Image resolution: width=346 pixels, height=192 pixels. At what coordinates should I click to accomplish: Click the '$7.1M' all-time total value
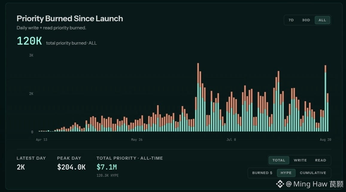point(107,167)
